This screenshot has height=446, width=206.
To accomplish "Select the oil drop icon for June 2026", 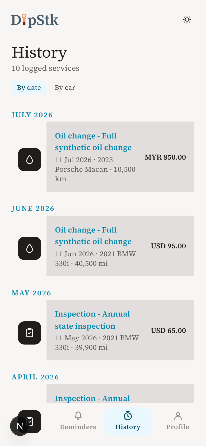I will pos(30,248).
